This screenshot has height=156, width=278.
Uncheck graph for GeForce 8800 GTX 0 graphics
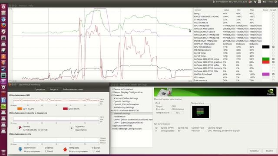tap(273, 62)
